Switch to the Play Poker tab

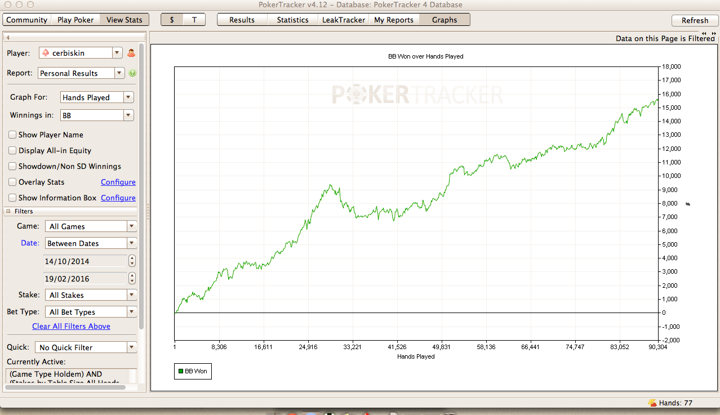point(76,20)
